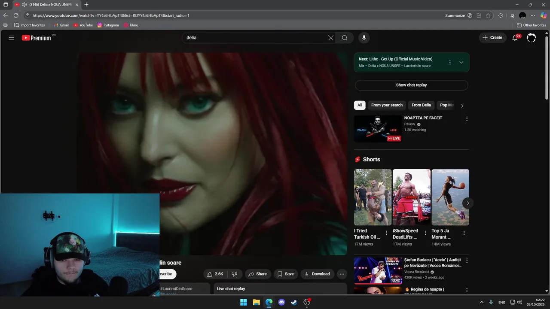Open browser extensions icon
550x309 pixels.
(501, 15)
